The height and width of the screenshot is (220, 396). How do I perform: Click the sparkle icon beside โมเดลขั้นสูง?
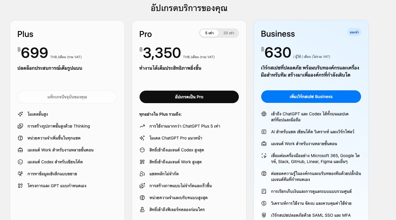20,114
